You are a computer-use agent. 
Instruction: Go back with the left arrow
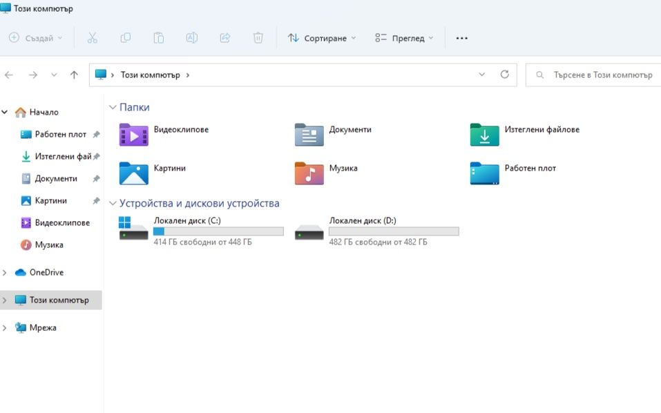pyautogui.click(x=9, y=75)
